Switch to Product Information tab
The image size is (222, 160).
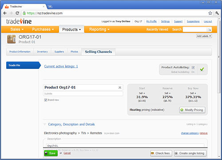[x=20, y=52]
